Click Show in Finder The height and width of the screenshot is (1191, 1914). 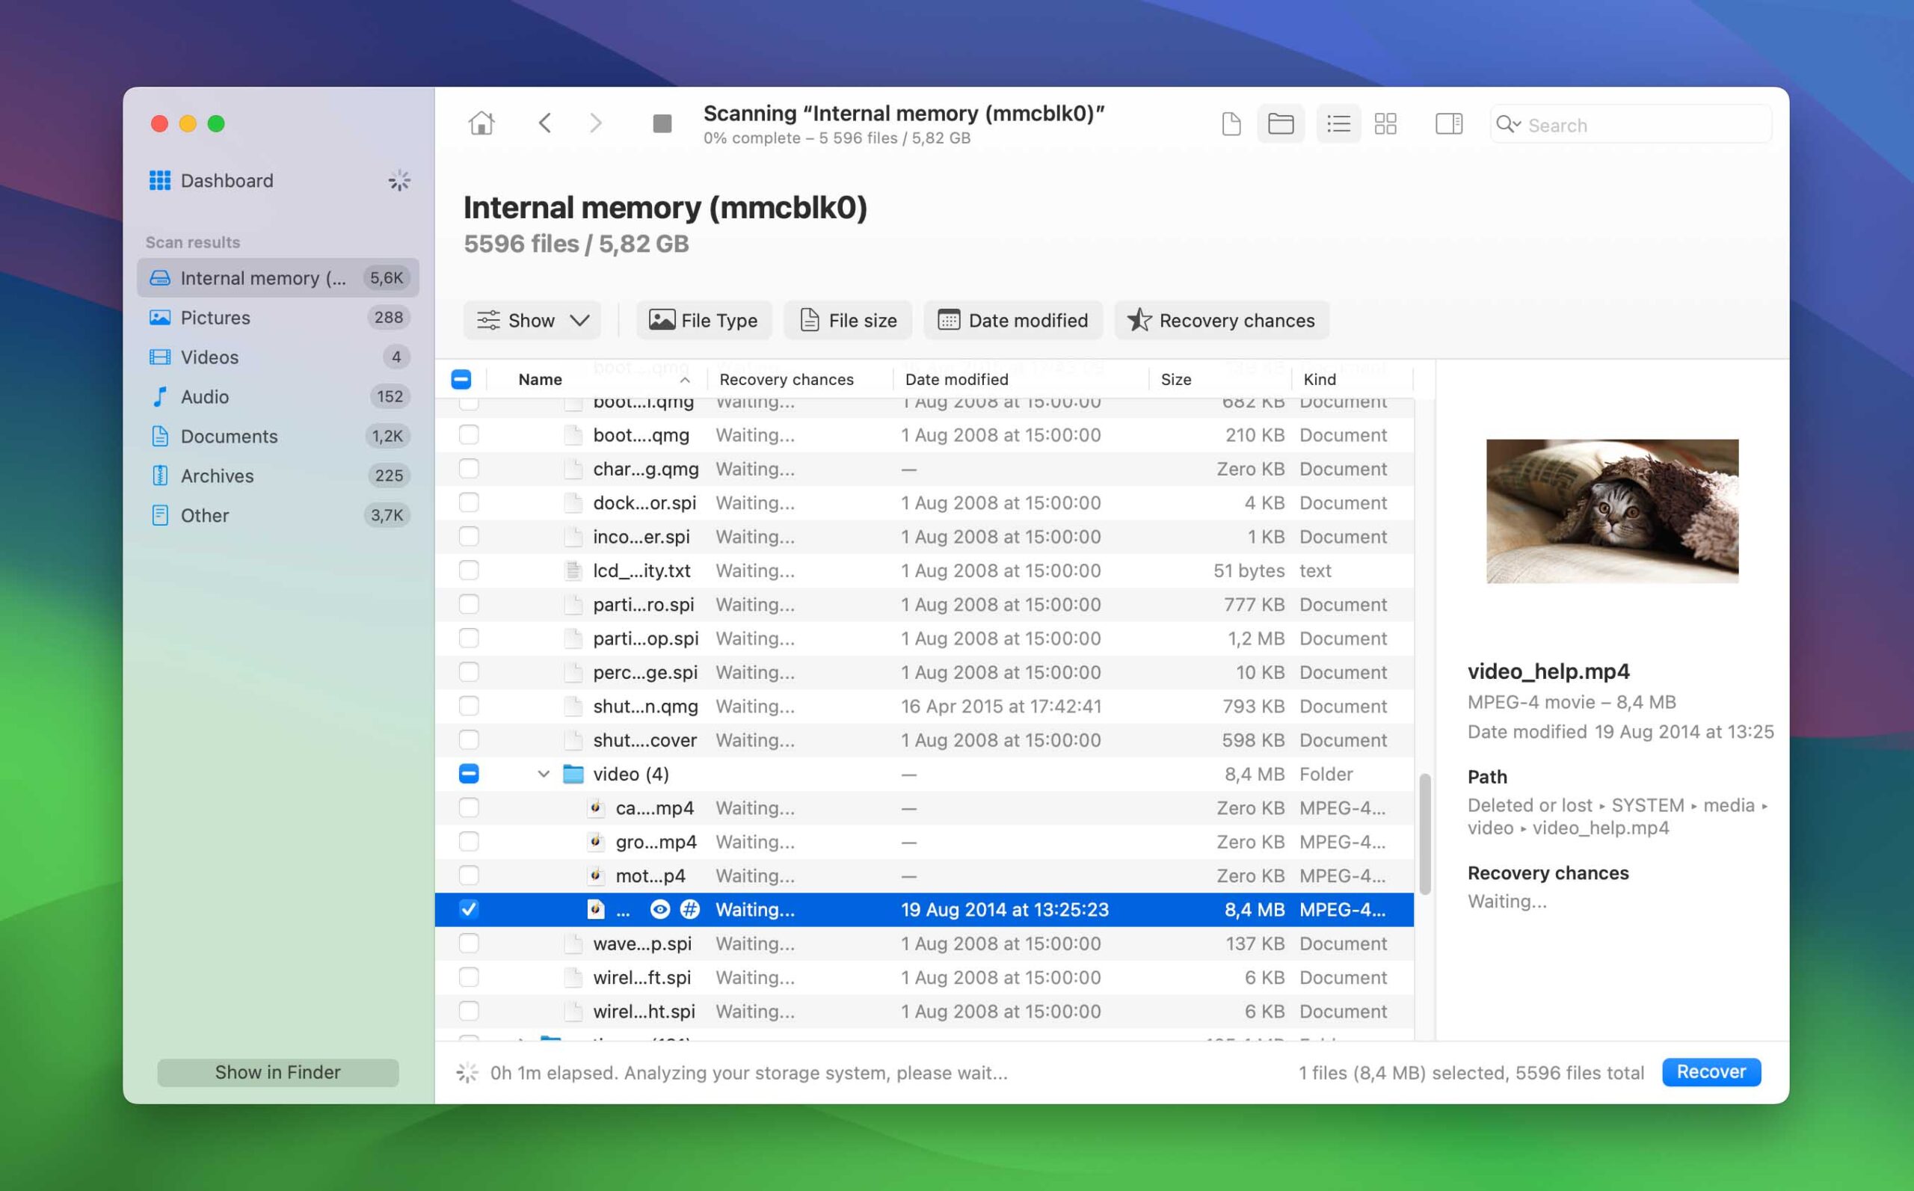[x=277, y=1072]
